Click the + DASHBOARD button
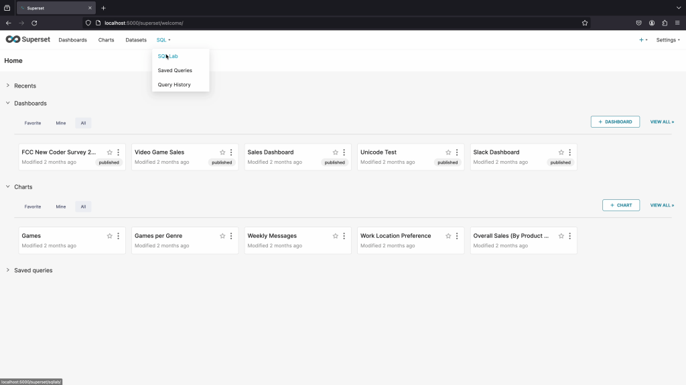Image resolution: width=686 pixels, height=385 pixels. (x=615, y=122)
